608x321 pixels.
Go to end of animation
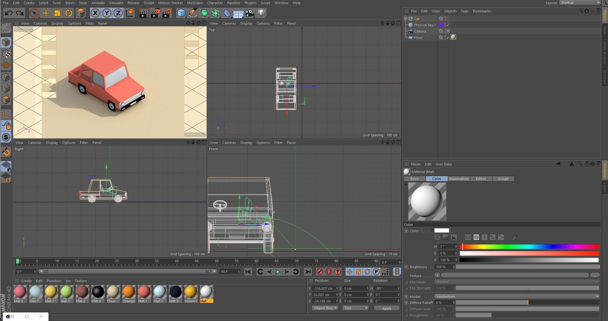pyautogui.click(x=307, y=272)
